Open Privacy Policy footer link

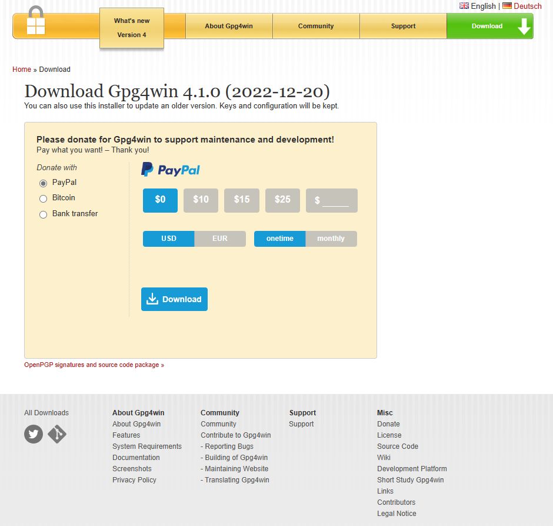click(x=134, y=479)
